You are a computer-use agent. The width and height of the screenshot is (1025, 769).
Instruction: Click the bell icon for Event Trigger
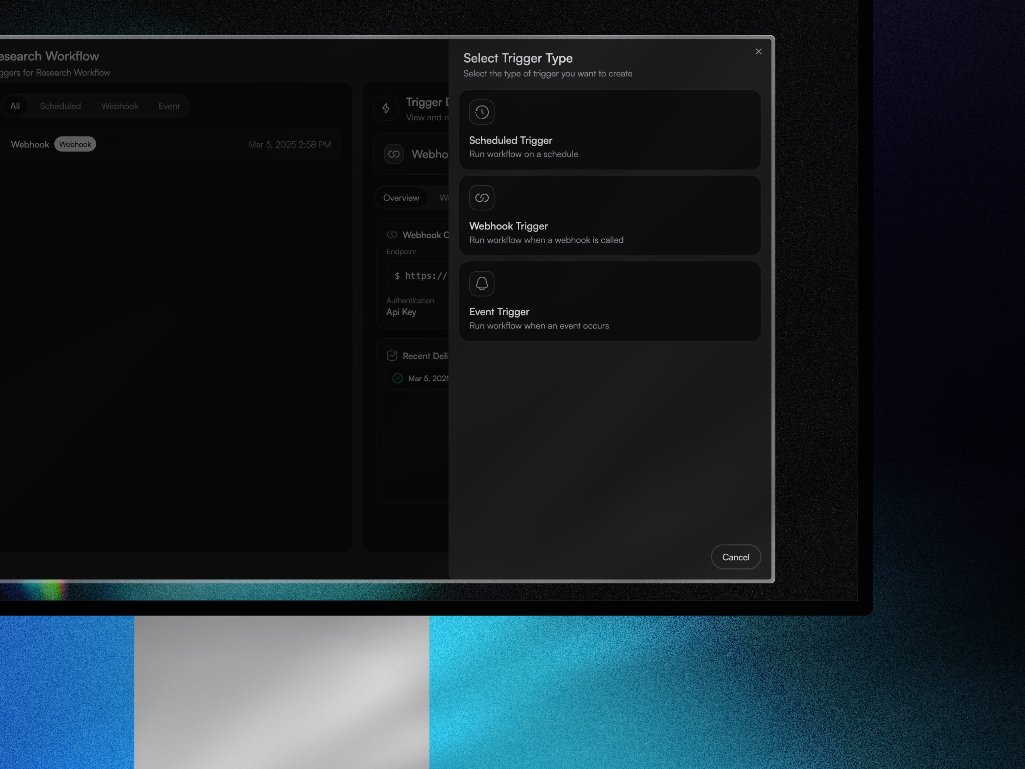pyautogui.click(x=482, y=284)
